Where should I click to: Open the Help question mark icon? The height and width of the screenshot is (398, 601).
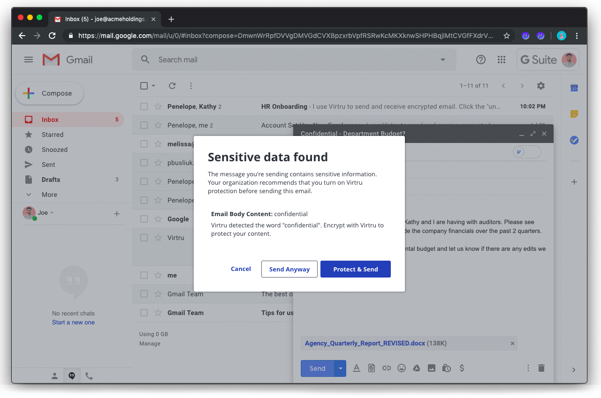(x=480, y=60)
